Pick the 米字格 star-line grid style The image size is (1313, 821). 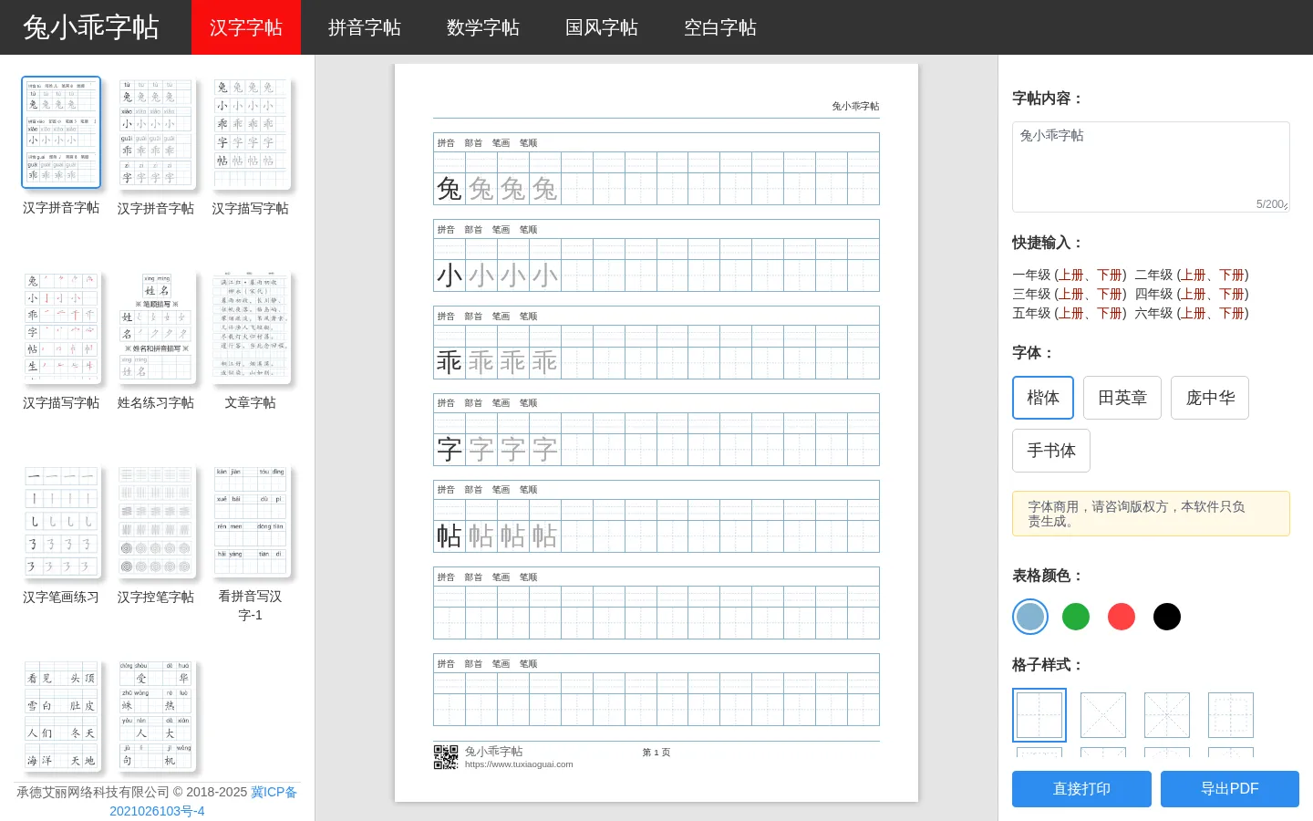point(1167,715)
